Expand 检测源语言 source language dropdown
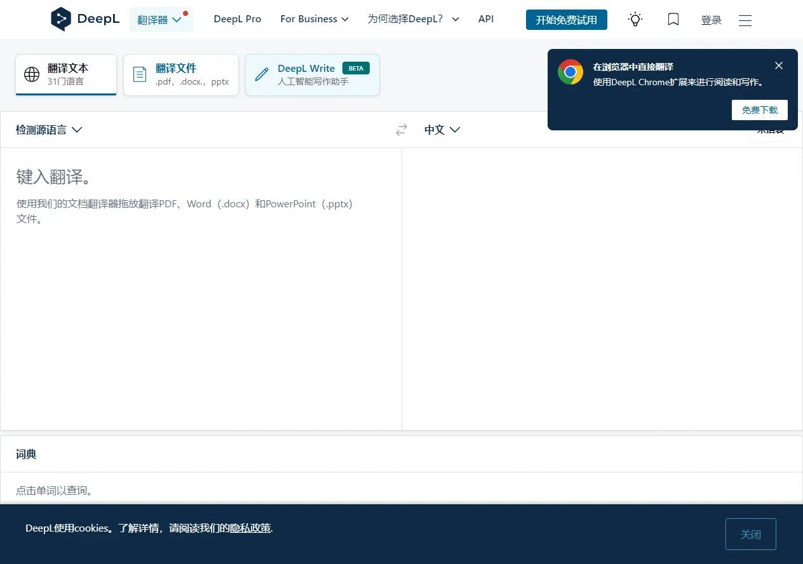The image size is (803, 564). (49, 130)
